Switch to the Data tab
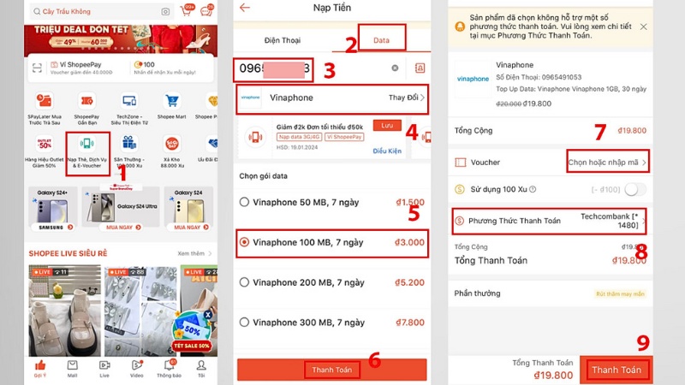 [381, 39]
